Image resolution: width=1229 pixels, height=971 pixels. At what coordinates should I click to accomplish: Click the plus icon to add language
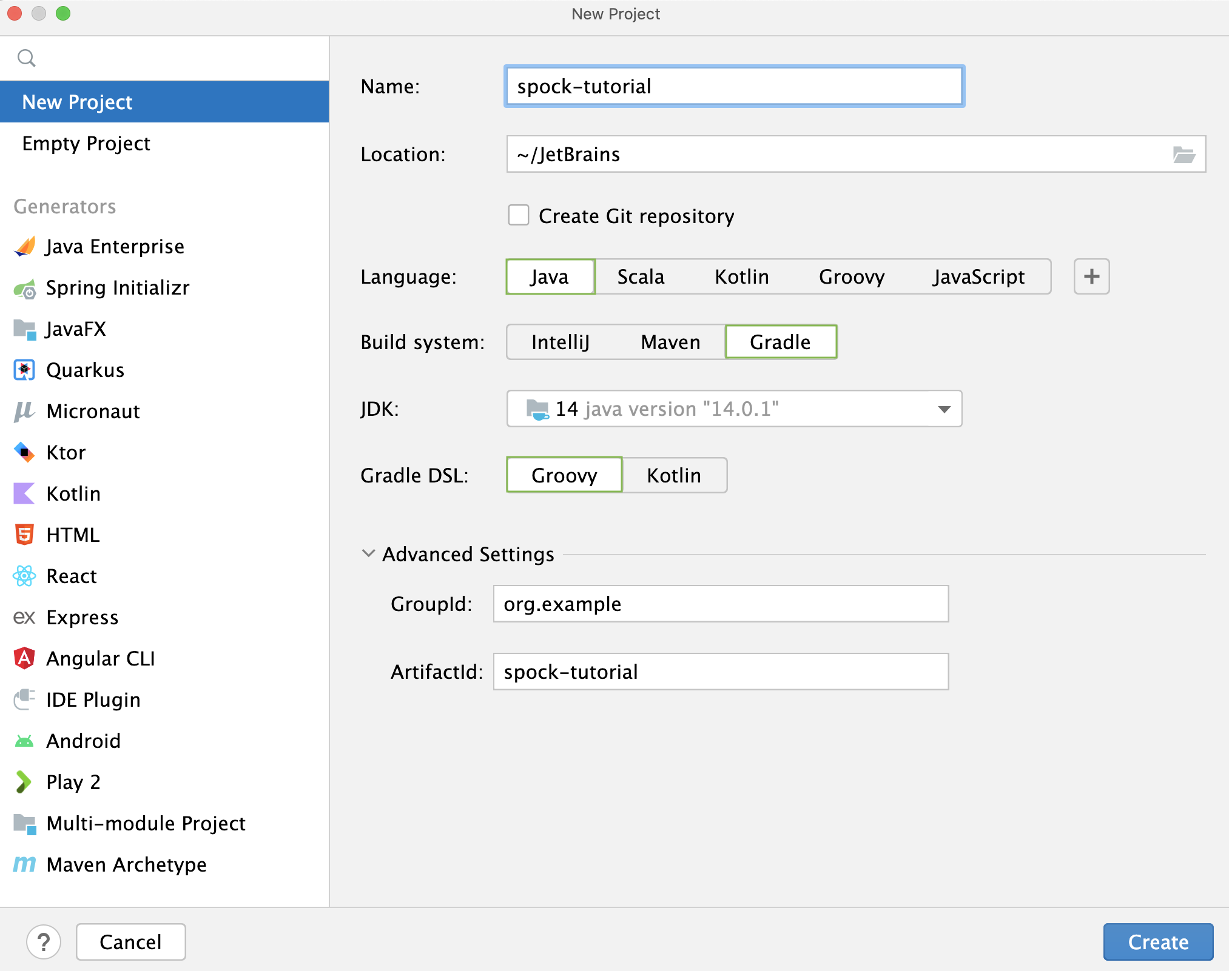click(1091, 277)
